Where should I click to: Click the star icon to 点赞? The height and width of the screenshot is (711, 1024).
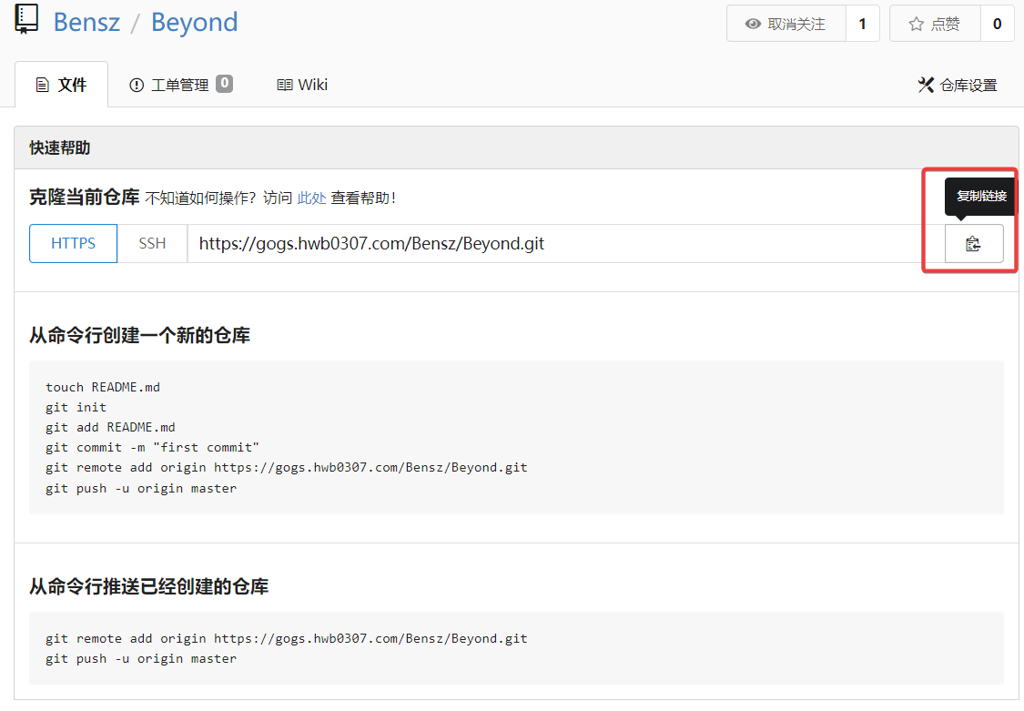point(917,23)
